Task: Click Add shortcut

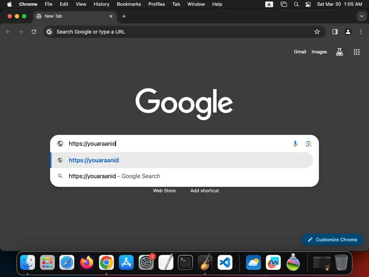Action: [205, 190]
